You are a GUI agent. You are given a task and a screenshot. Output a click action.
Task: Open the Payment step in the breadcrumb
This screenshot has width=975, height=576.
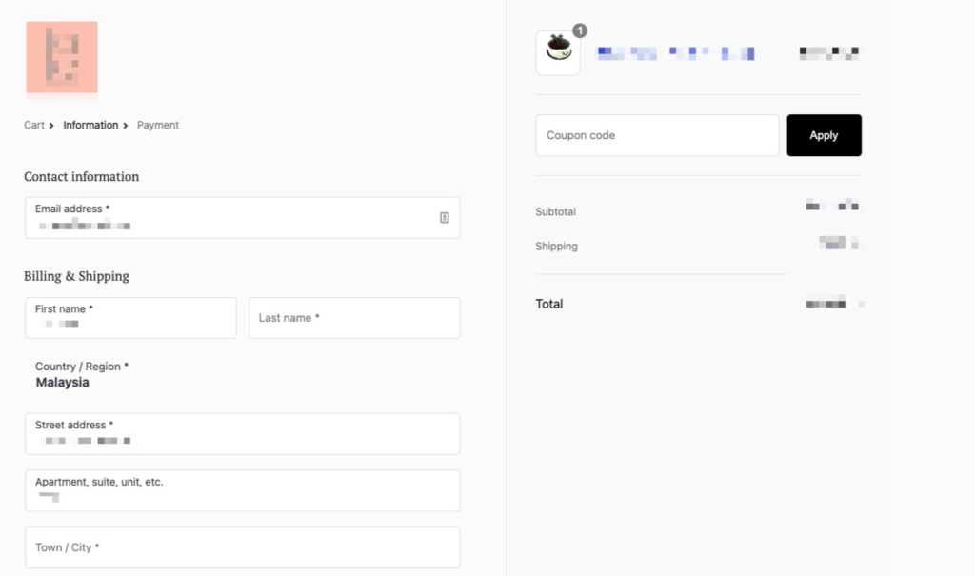coord(158,125)
